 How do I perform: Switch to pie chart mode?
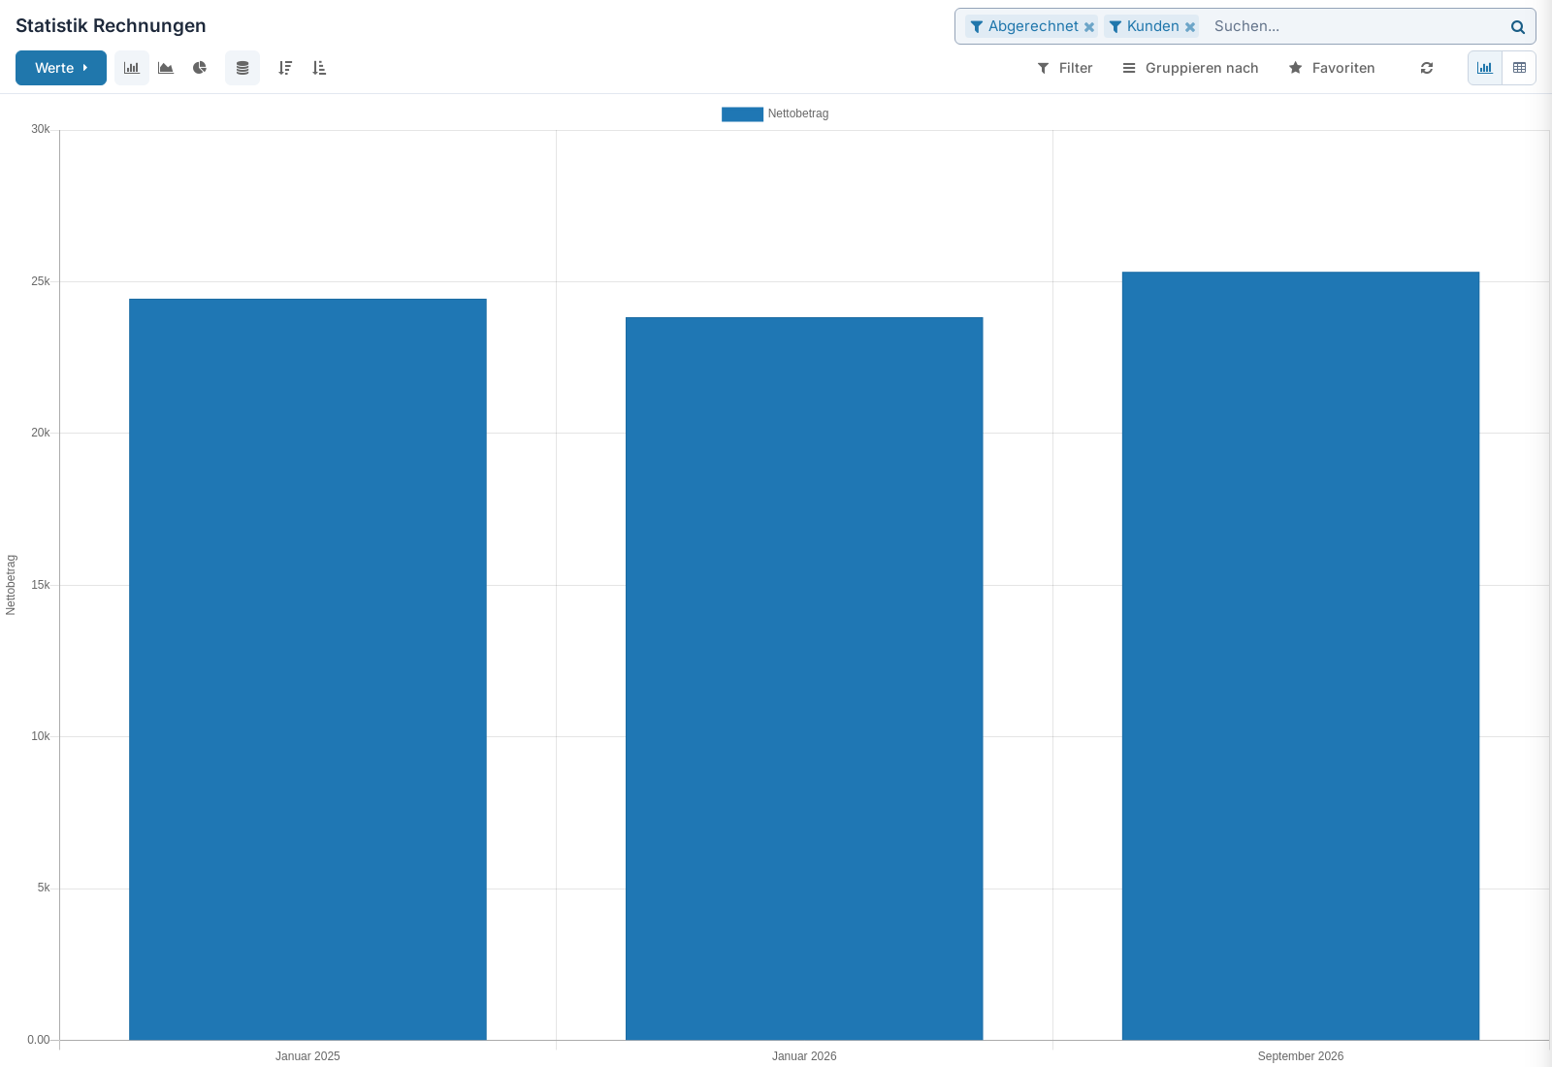click(x=200, y=68)
